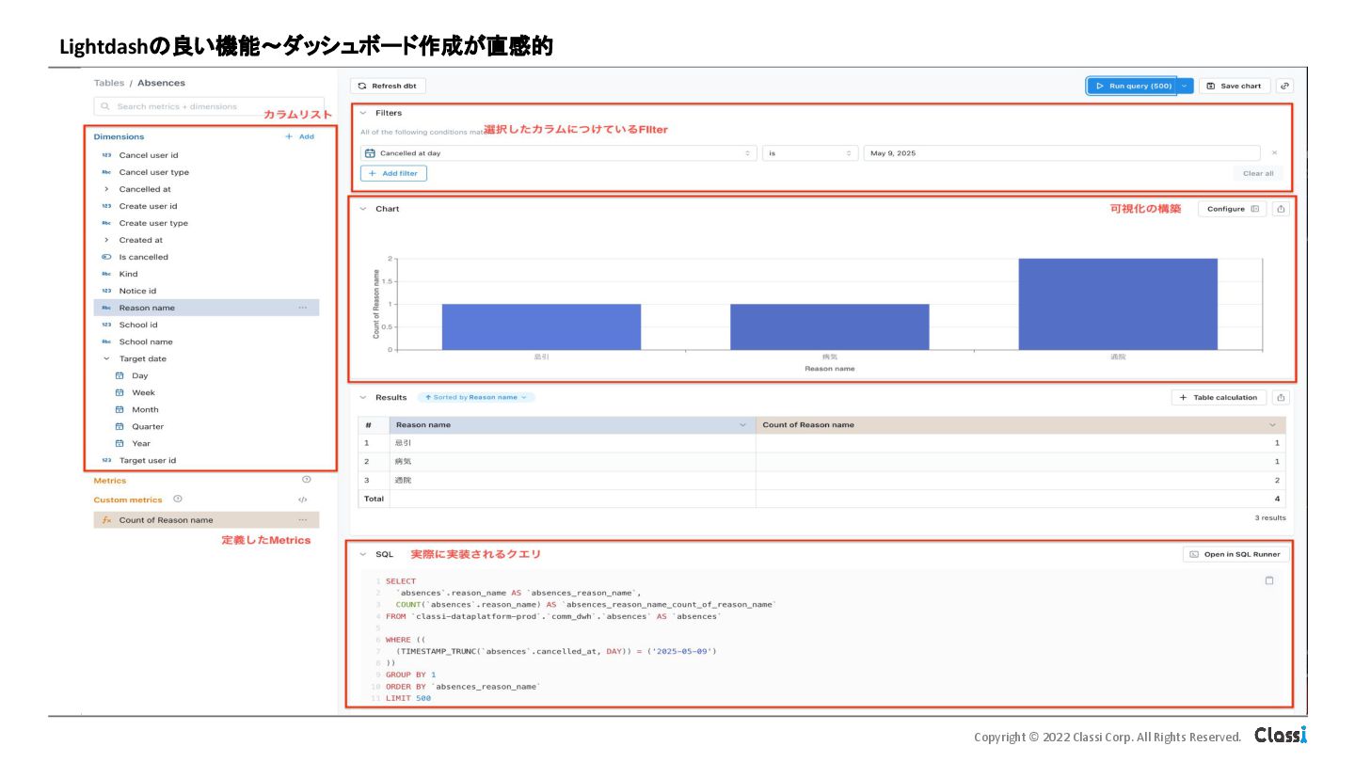Image resolution: width=1355 pixels, height=762 pixels.
Task: Click the Save chart button
Action: (x=1235, y=86)
